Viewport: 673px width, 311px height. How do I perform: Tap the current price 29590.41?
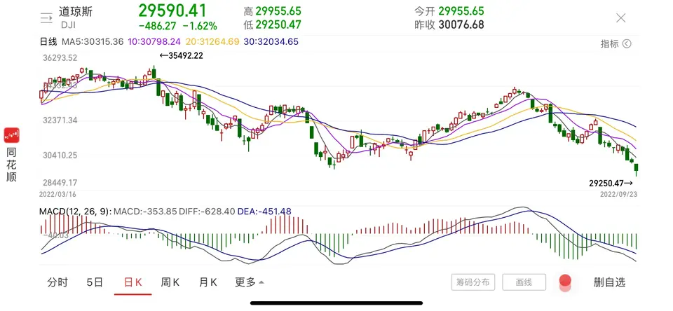coord(172,11)
